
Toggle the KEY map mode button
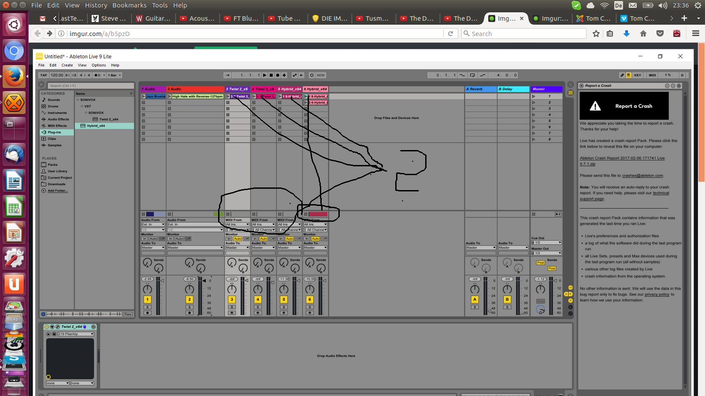click(638, 75)
